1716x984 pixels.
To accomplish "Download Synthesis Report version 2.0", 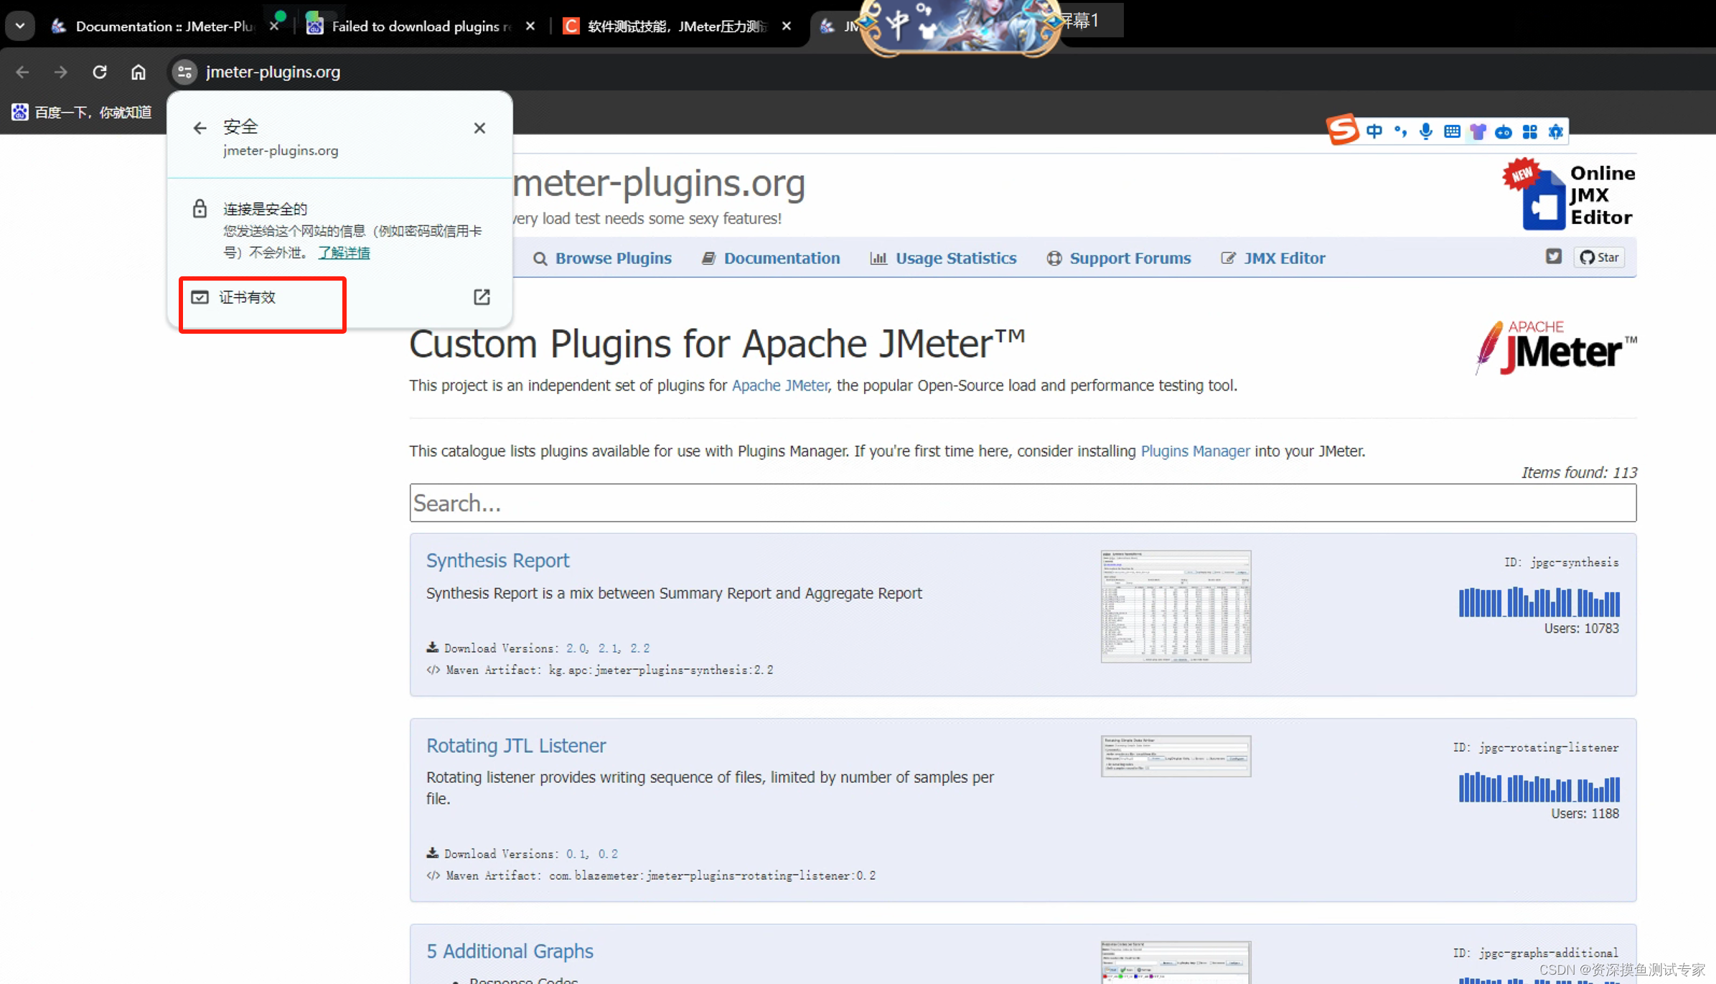I will pyautogui.click(x=576, y=648).
